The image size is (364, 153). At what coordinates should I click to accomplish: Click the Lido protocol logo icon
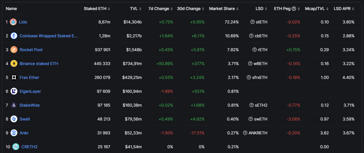click(x=13, y=22)
